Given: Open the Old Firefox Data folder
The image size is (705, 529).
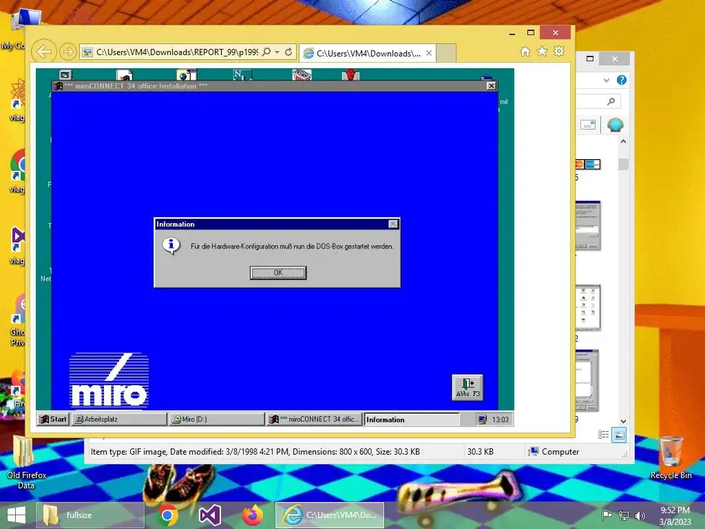Looking at the screenshot, I should 26,462.
